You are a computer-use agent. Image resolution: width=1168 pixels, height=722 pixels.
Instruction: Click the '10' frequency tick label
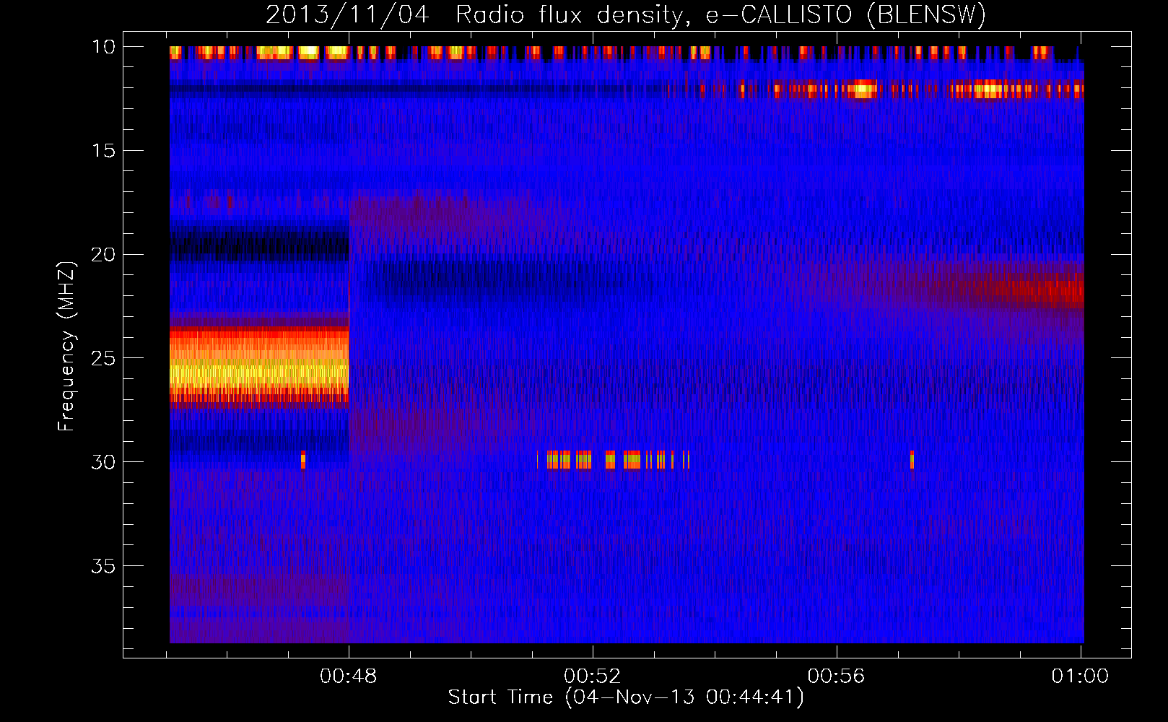click(103, 47)
